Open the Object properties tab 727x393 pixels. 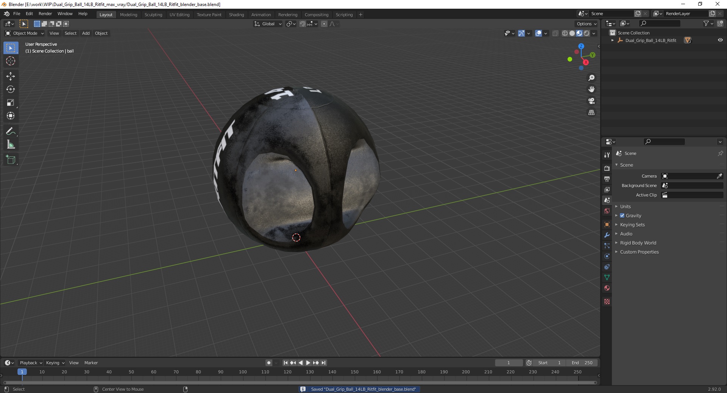pyautogui.click(x=607, y=224)
